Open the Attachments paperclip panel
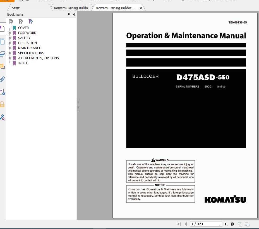Screen dimensions: 259x229 [x=3, y=80]
